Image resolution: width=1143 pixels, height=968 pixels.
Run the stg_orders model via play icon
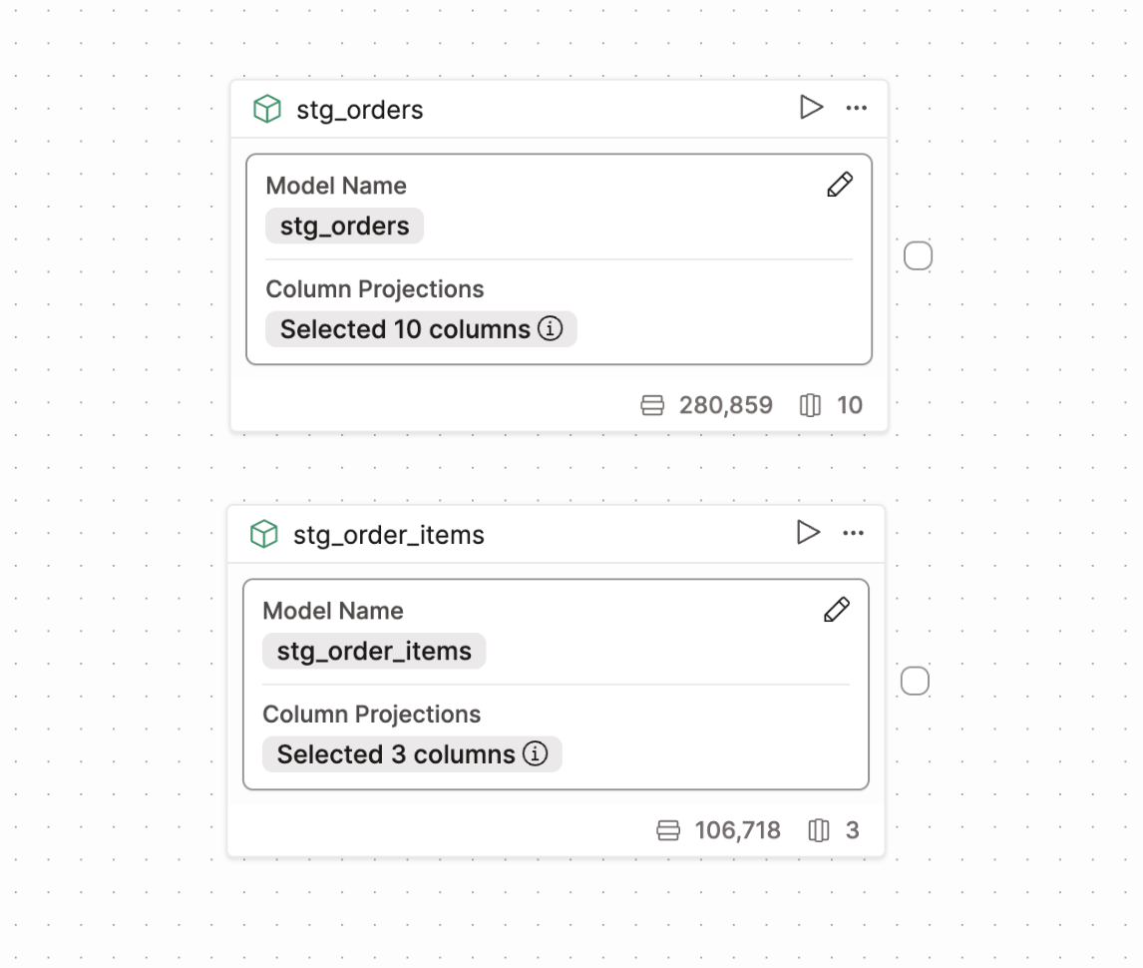[812, 108]
